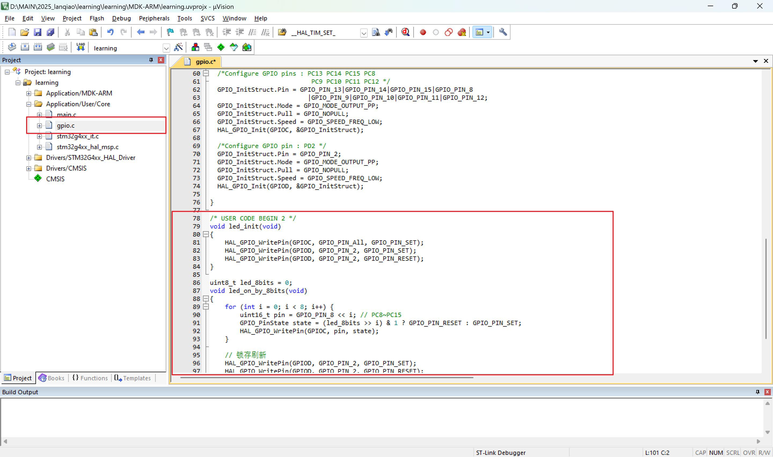The image size is (773, 457).
Task: Open the Peripherals menu
Action: click(154, 18)
